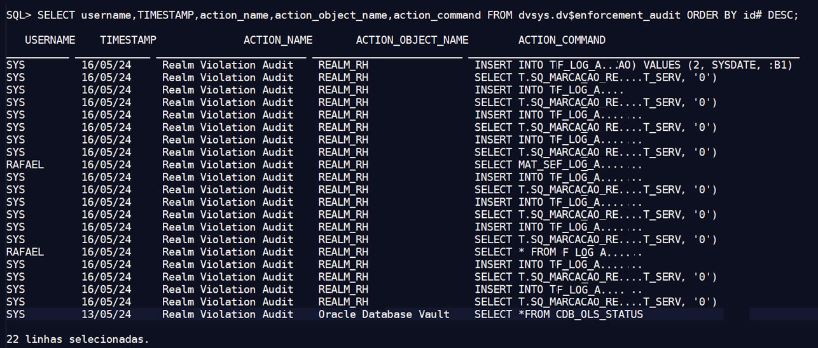Click the SYS username in the 13/05/24 row
Image resolution: width=818 pixels, height=348 pixels.
15,314
